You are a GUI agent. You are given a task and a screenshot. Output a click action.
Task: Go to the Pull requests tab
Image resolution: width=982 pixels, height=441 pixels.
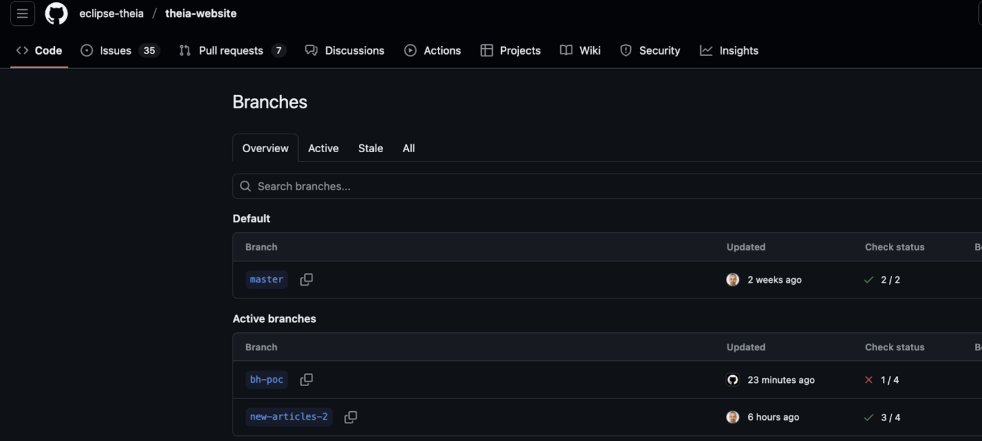pyautogui.click(x=231, y=51)
